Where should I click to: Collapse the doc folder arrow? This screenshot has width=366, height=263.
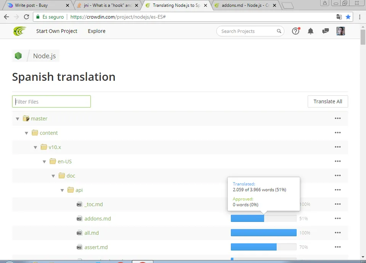53,176
